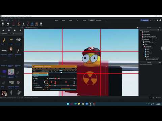Viewport: 162px width, 121px height.
Task: Click the blue plugin icon in the ribbon
Action: pos(32,24)
